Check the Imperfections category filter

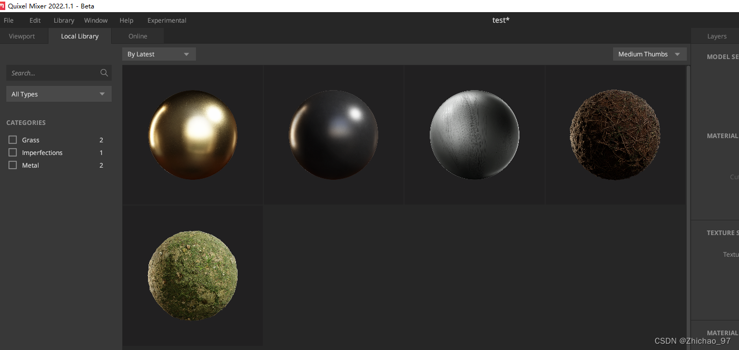tap(13, 152)
